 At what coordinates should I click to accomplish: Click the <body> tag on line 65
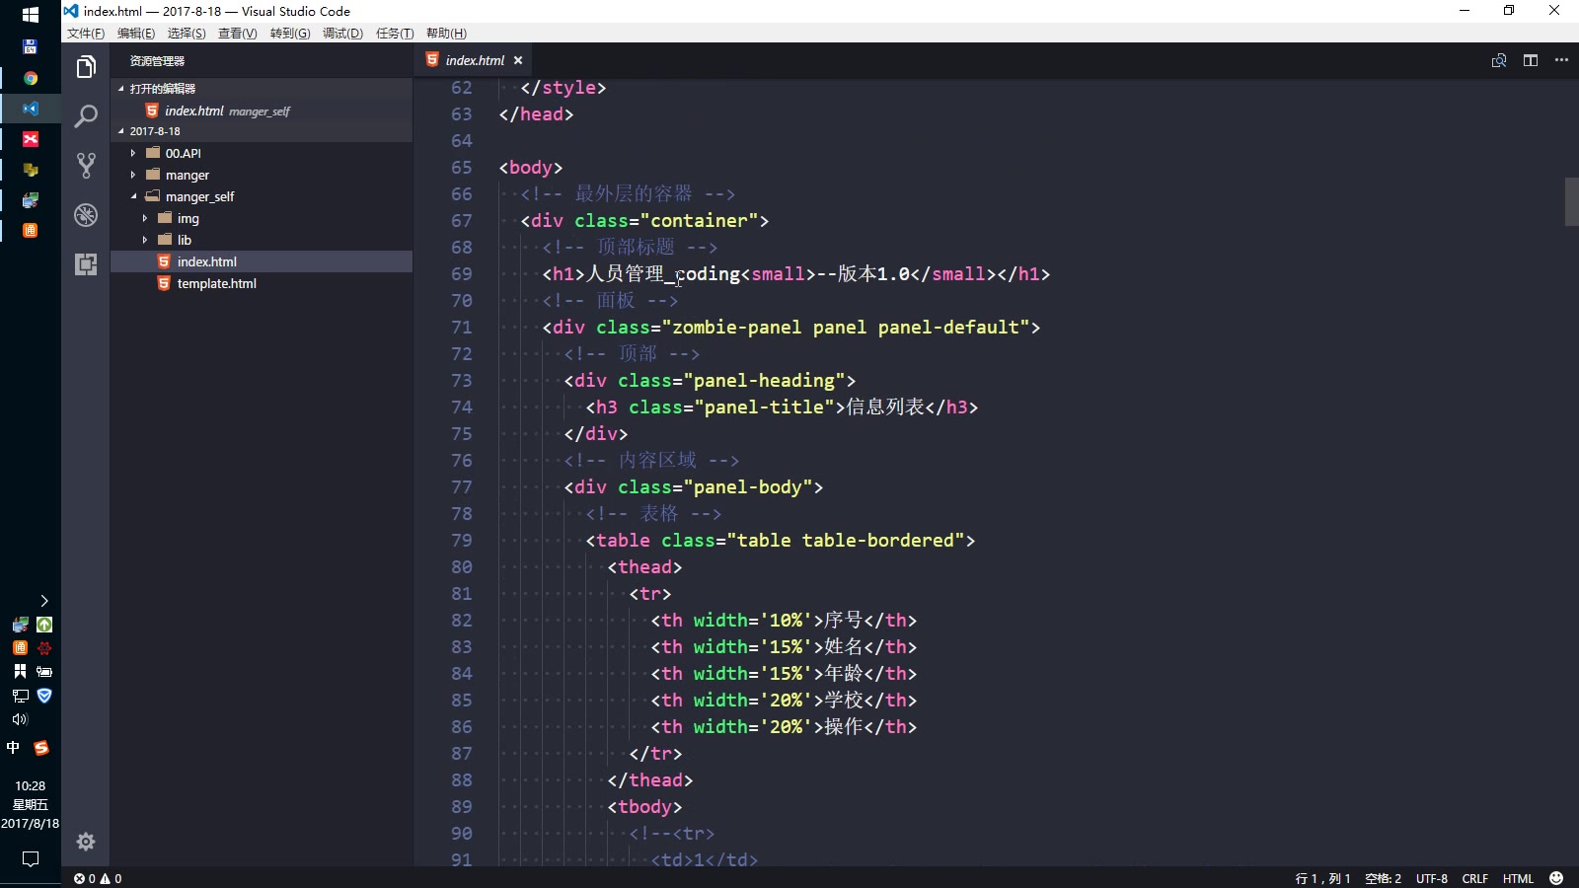pos(531,168)
